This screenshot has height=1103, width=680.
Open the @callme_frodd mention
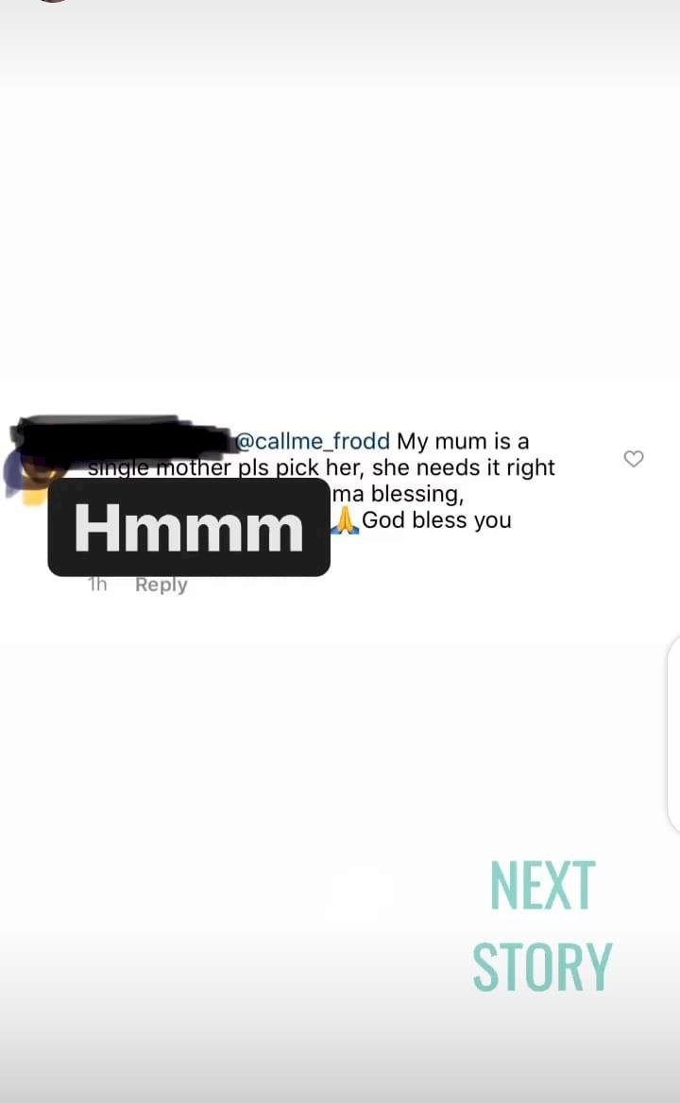pos(313,441)
